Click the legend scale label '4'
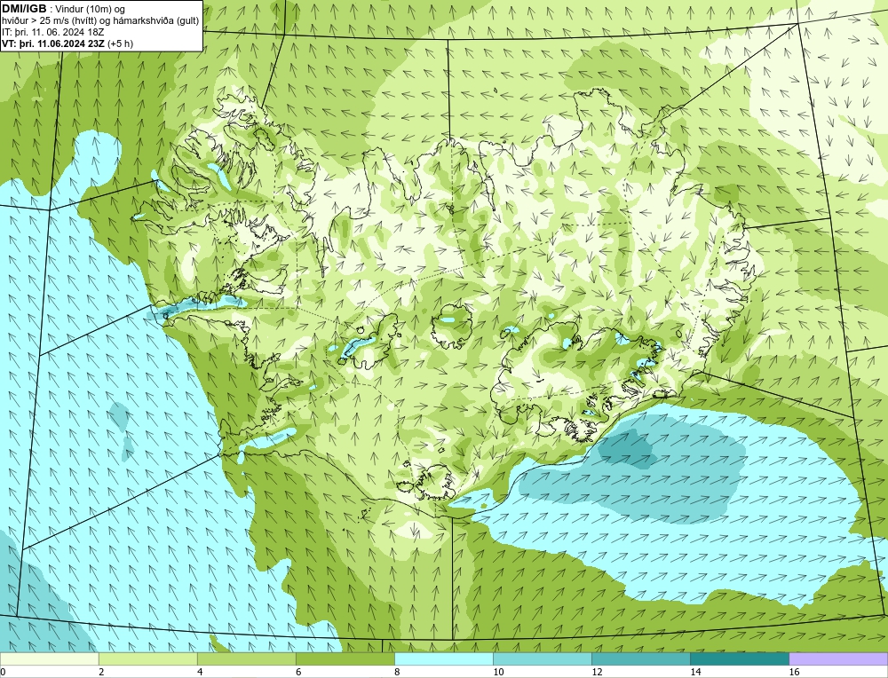This screenshot has width=888, height=678. [200, 672]
